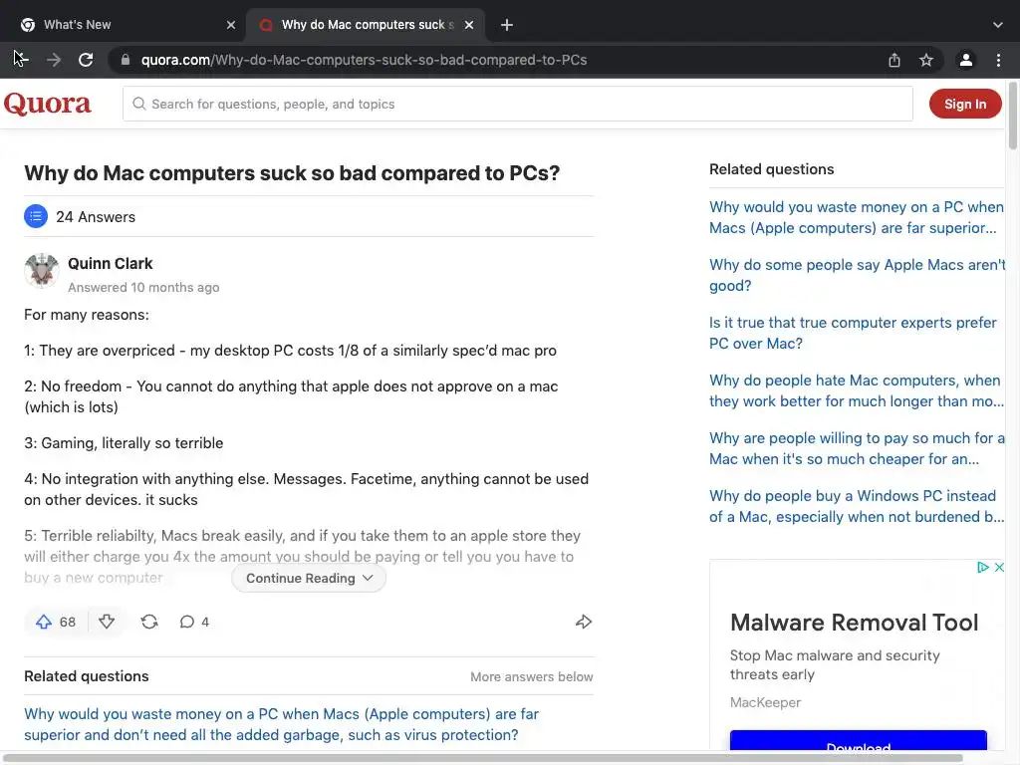Click the question title heading
Image resolution: width=1020 pixels, height=765 pixels.
292,173
